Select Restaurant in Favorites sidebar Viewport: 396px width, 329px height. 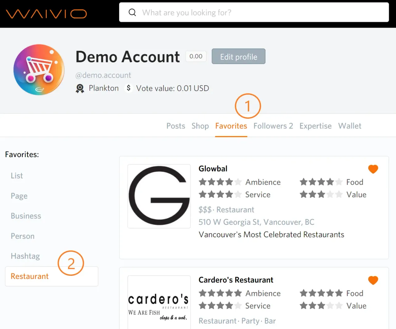[52, 276]
